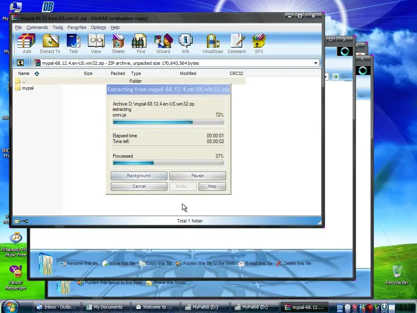Viewport: 417px width, 313px height.
Task: Open Rhapsody Player desktop icon
Action: 16,245
